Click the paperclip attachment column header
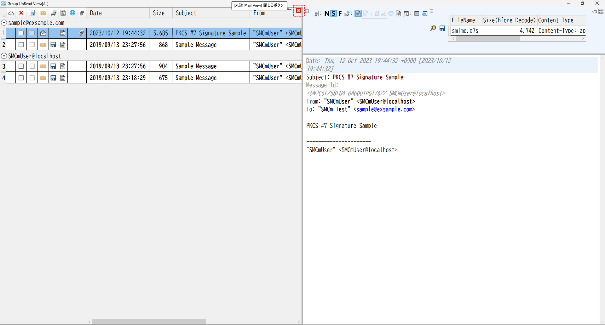Viewport: 605px width, 325px height. pyautogui.click(x=82, y=13)
